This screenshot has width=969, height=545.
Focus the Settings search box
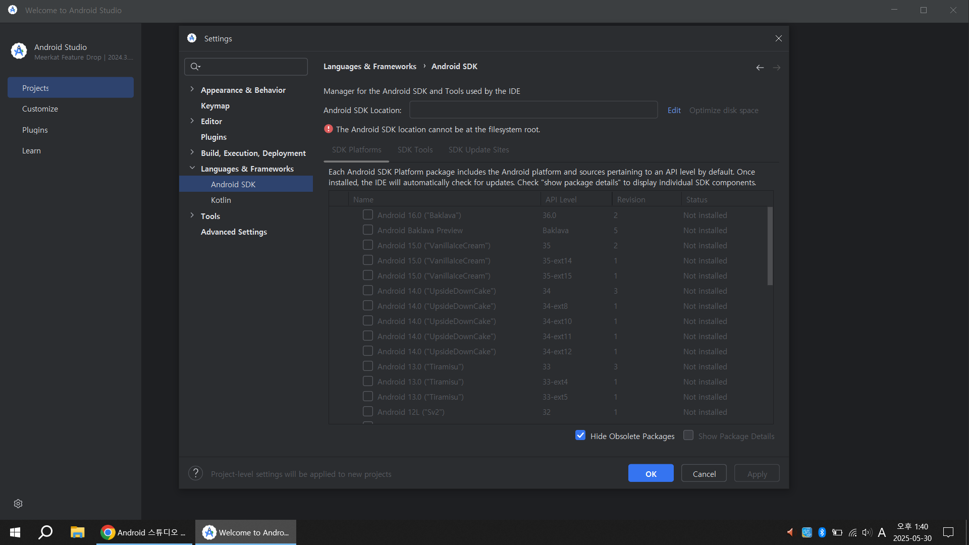pos(246,67)
